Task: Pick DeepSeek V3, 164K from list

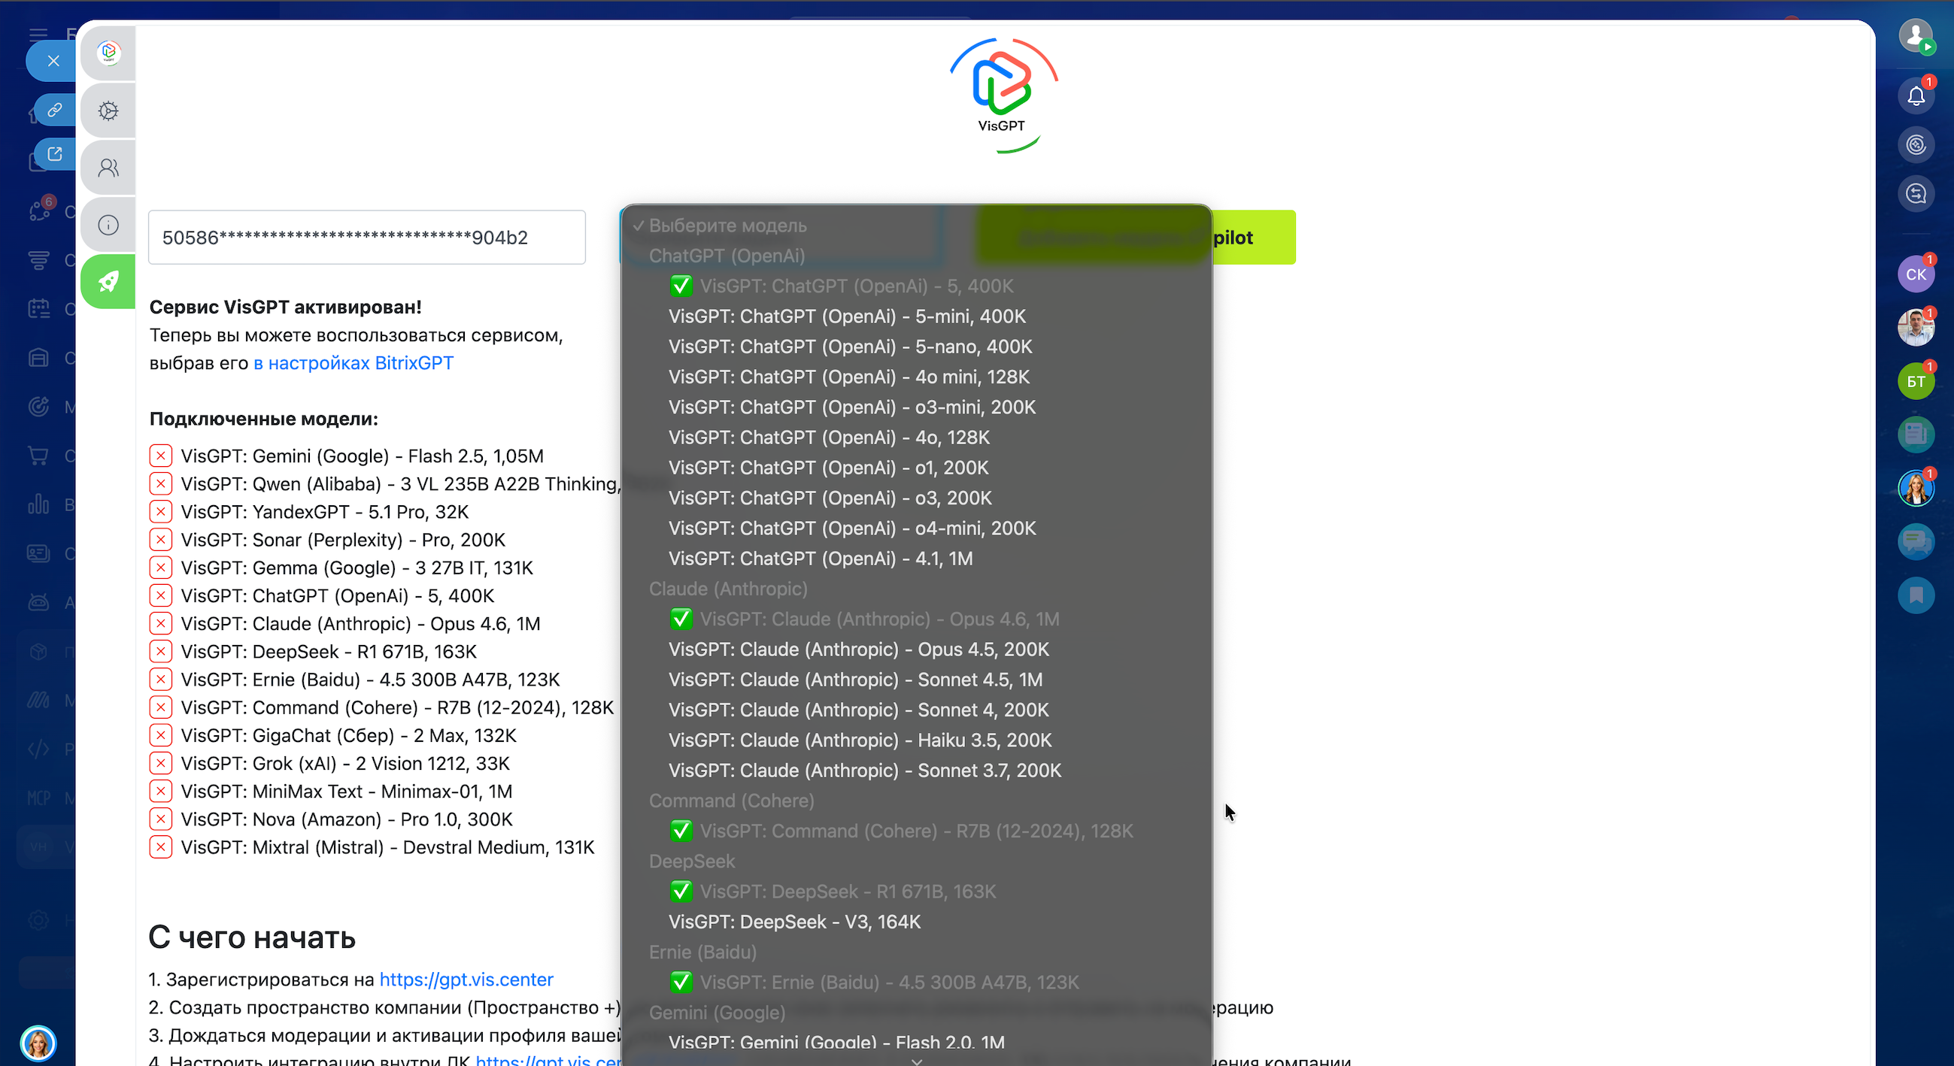Action: 794,921
